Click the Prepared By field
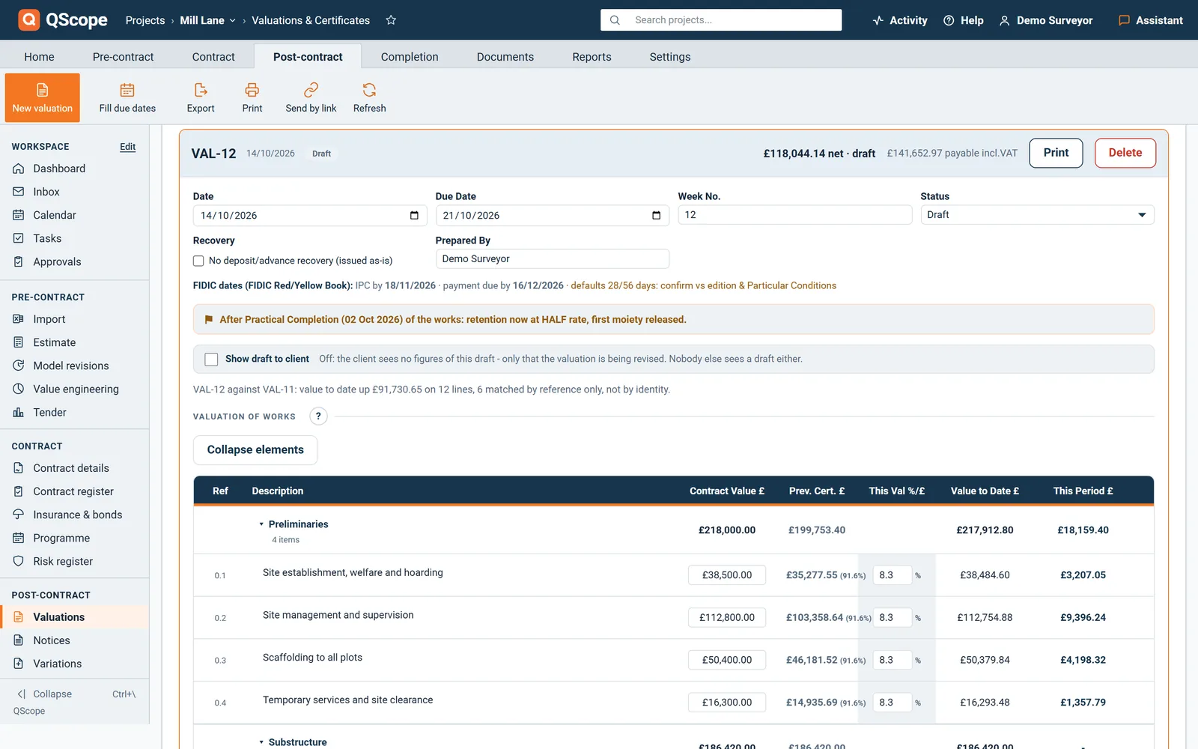 (553, 259)
